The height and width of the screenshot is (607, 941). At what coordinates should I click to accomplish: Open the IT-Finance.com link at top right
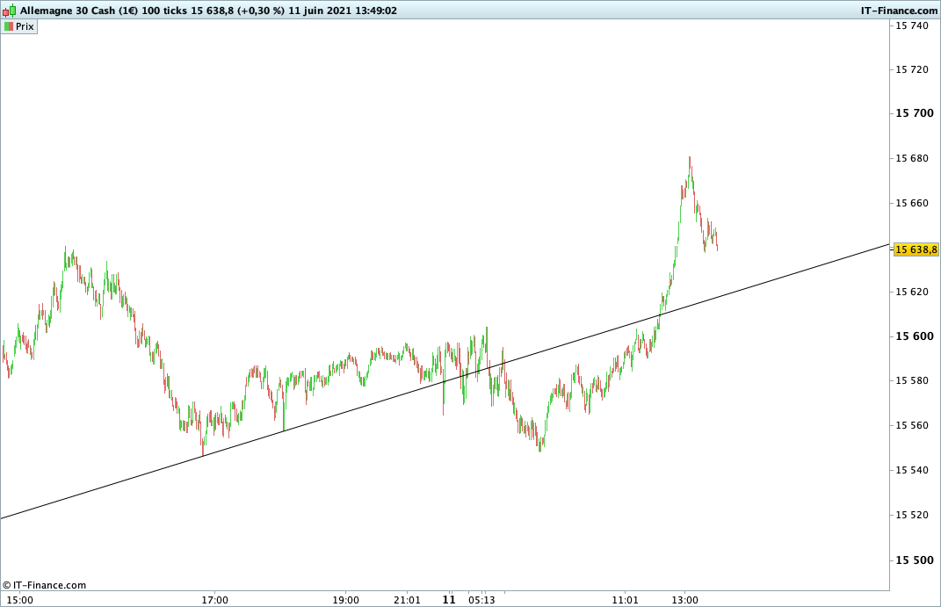(x=899, y=11)
